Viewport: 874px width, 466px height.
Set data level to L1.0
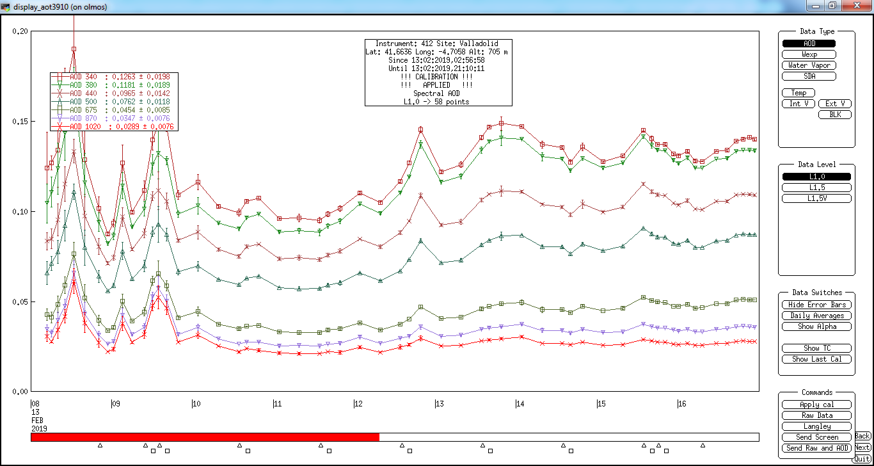coord(816,177)
